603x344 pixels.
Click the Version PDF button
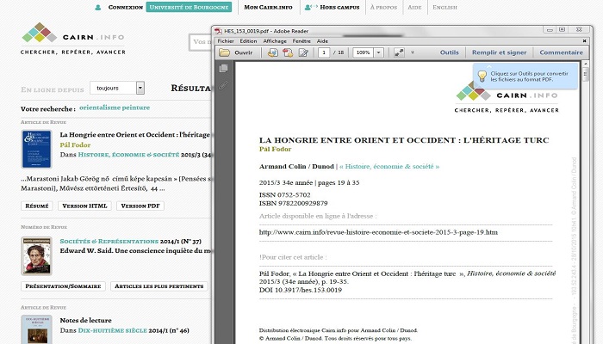click(140, 206)
